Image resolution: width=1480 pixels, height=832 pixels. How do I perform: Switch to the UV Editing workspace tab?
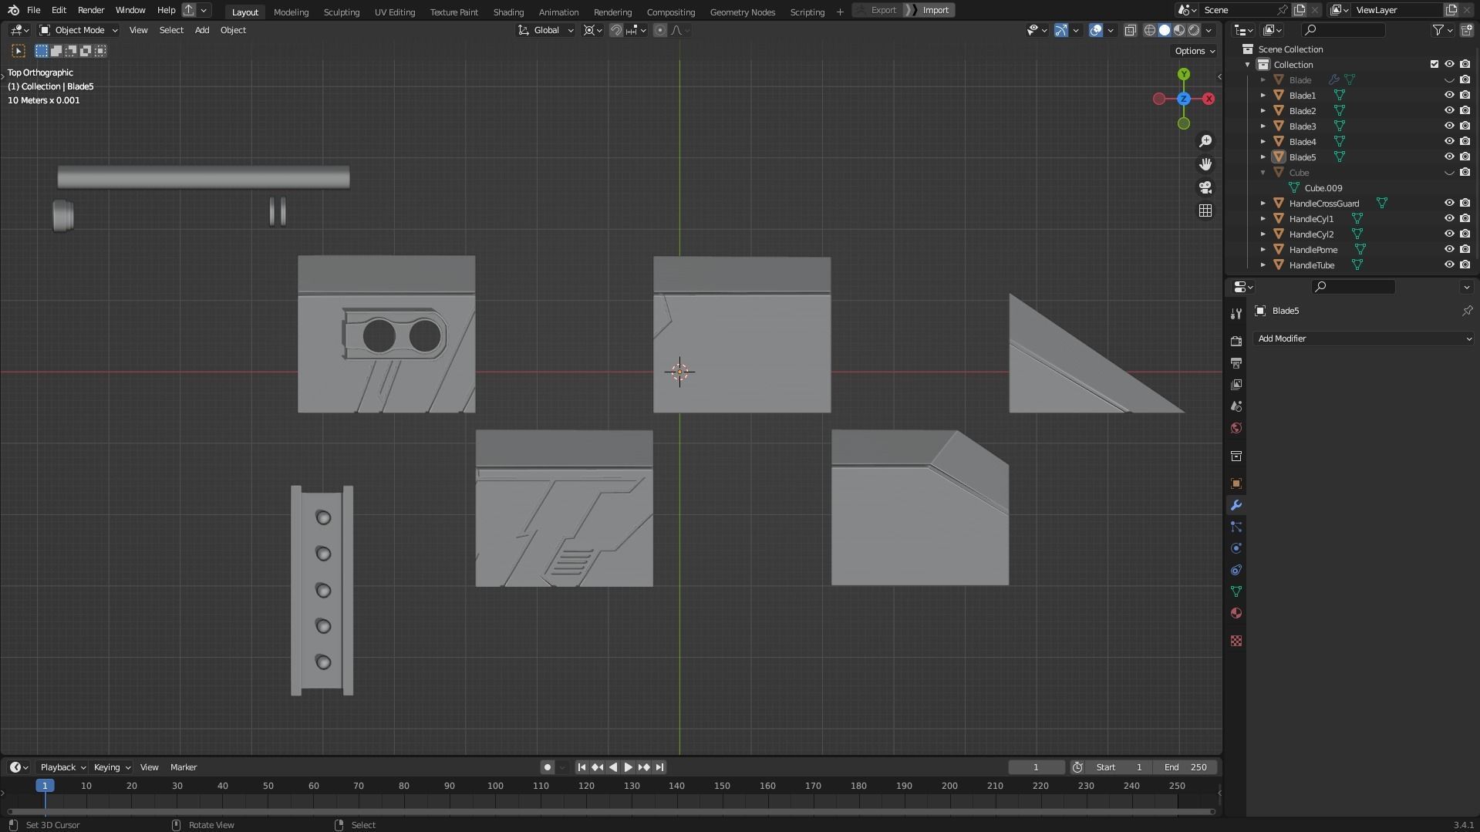[395, 12]
